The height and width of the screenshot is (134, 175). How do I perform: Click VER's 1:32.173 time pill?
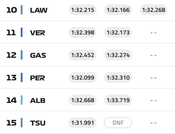118,33
